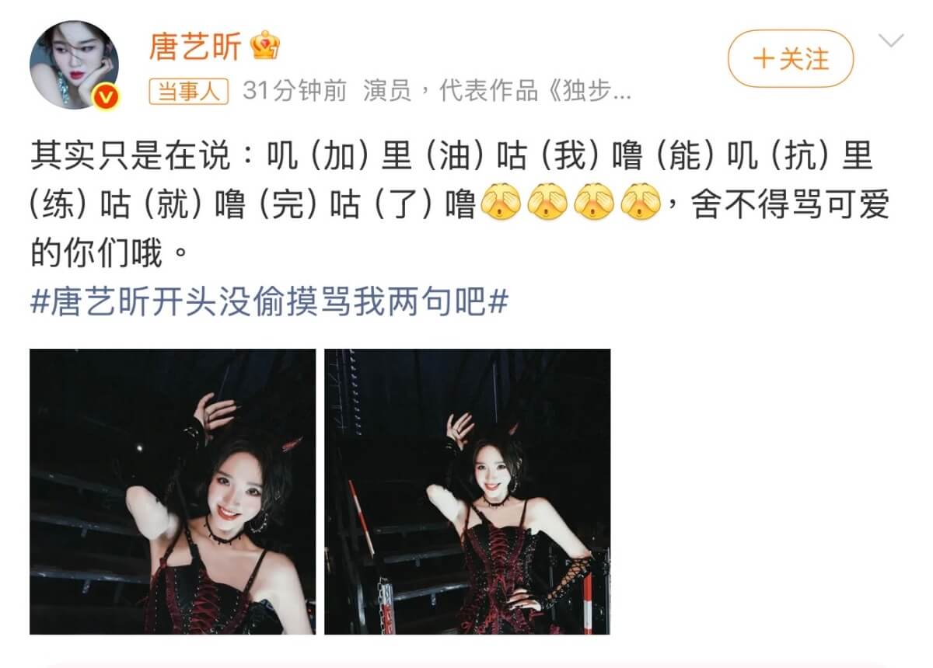933x668 pixels.
Task: Open the right full-dress photo thumbnail
Action: 467,492
